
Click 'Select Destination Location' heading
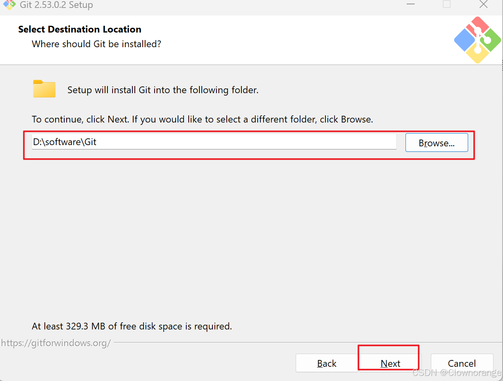tap(80, 29)
